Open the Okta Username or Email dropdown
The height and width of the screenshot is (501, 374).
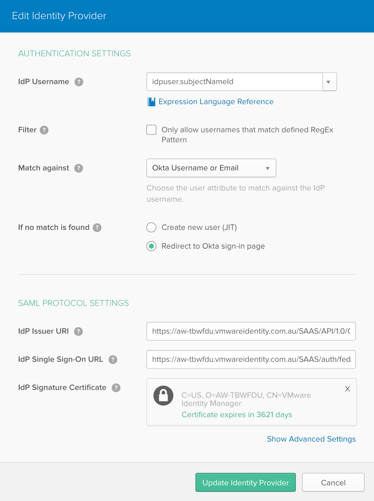(211, 168)
